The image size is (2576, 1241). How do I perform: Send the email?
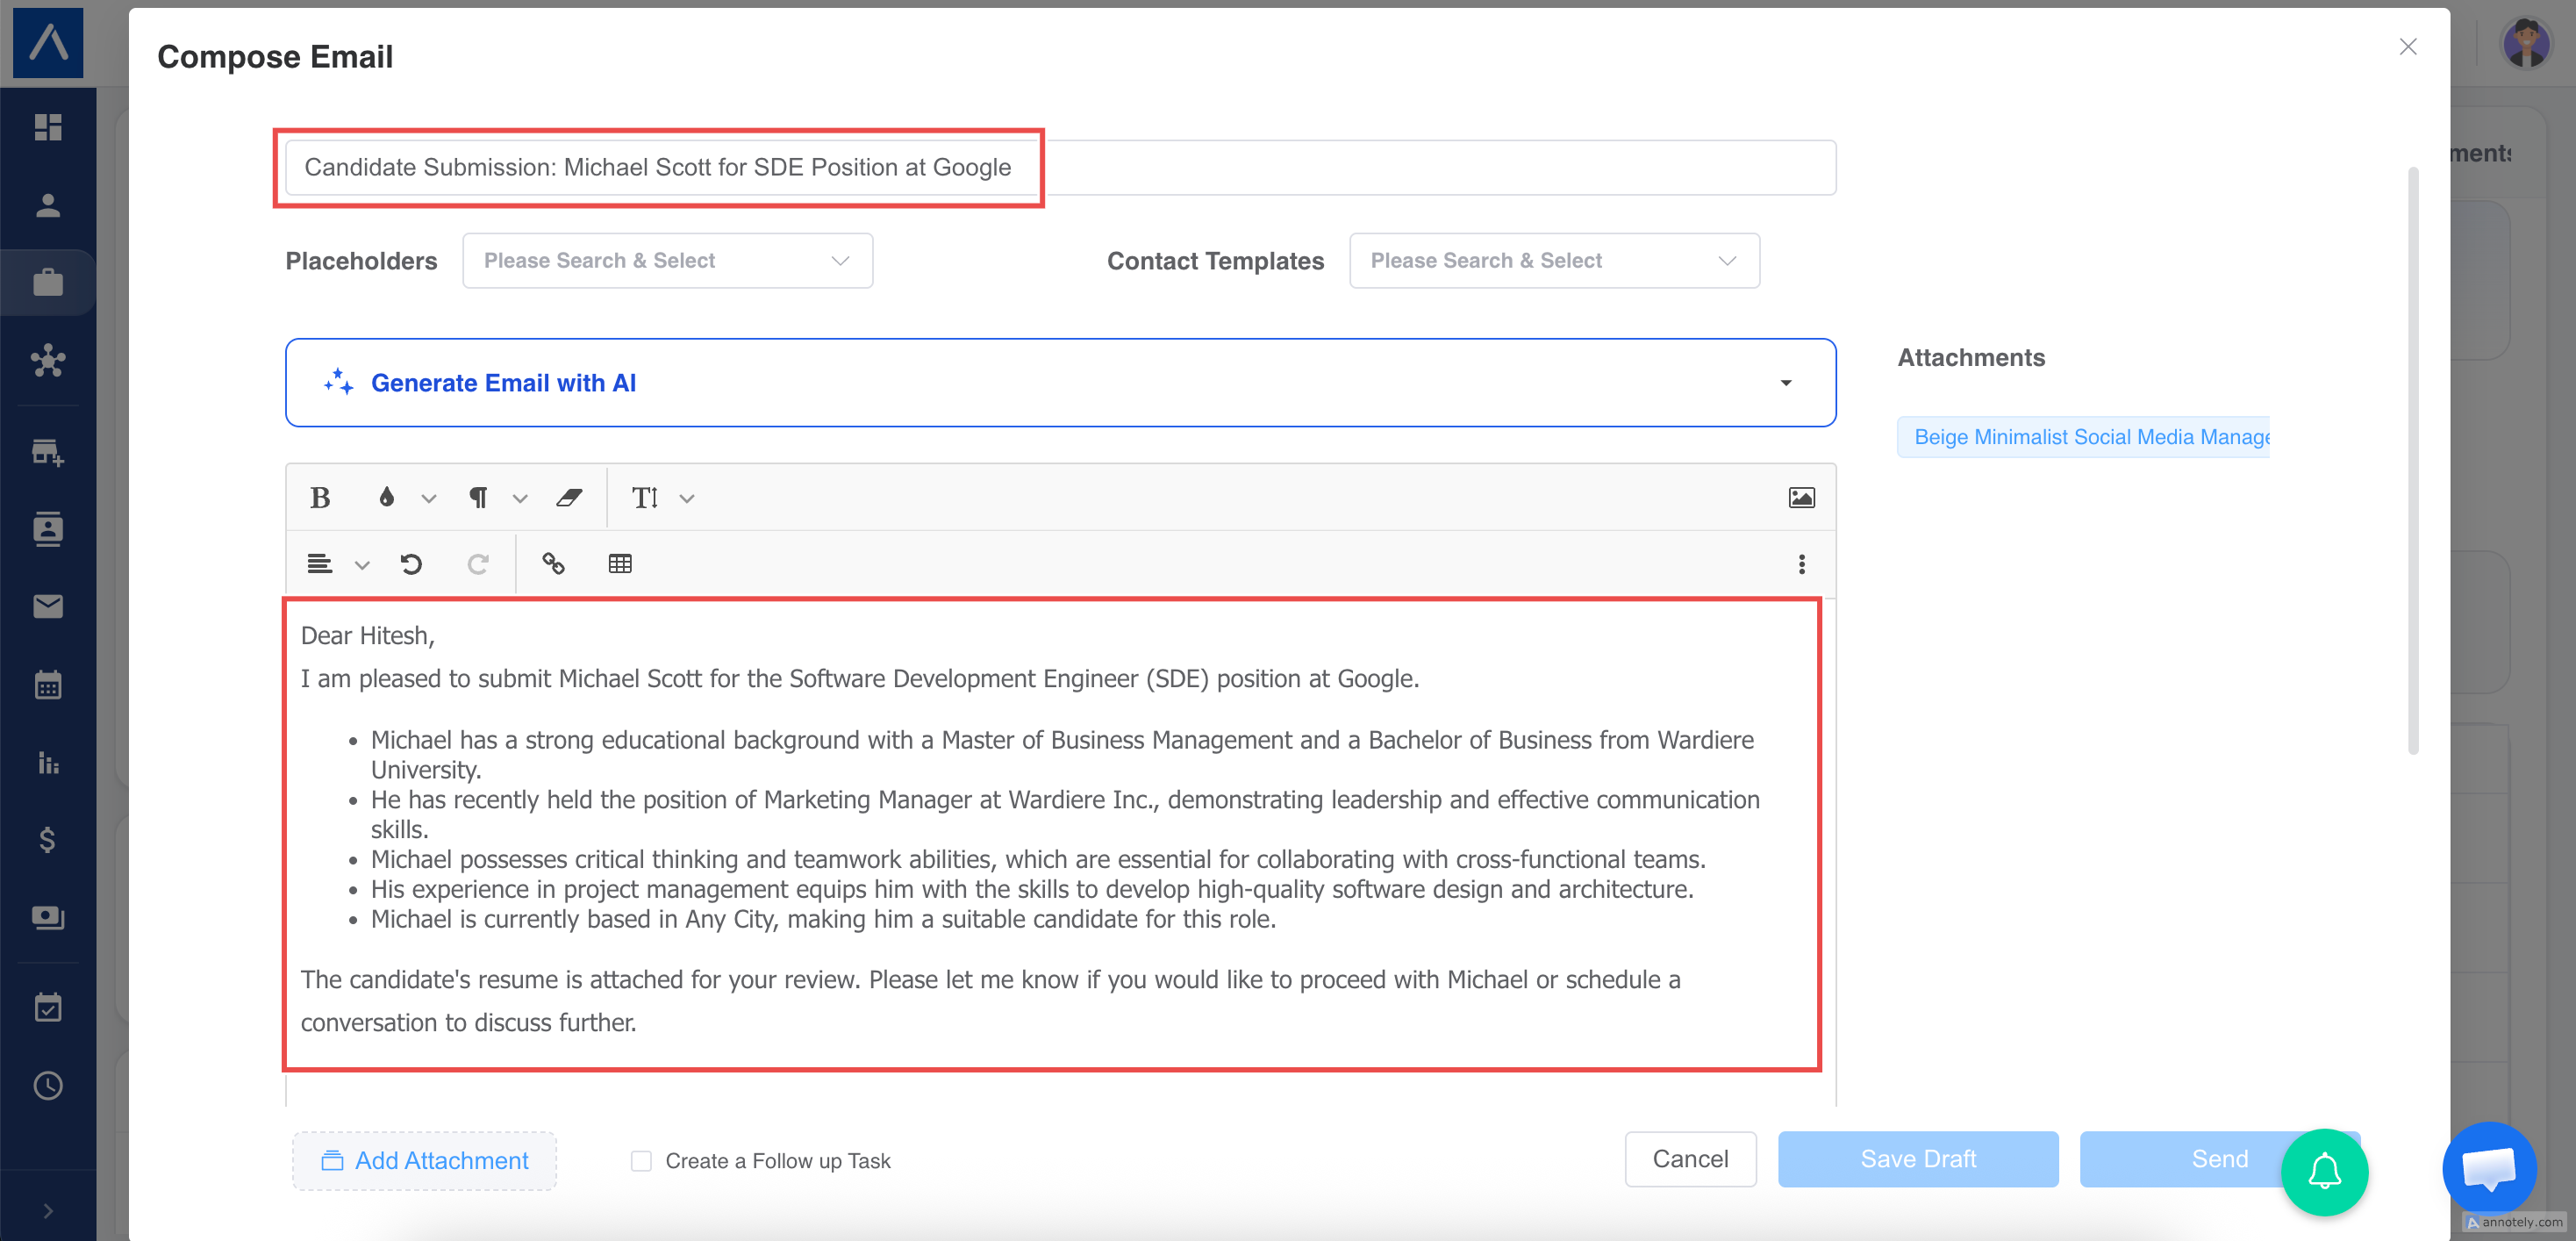click(2219, 1159)
